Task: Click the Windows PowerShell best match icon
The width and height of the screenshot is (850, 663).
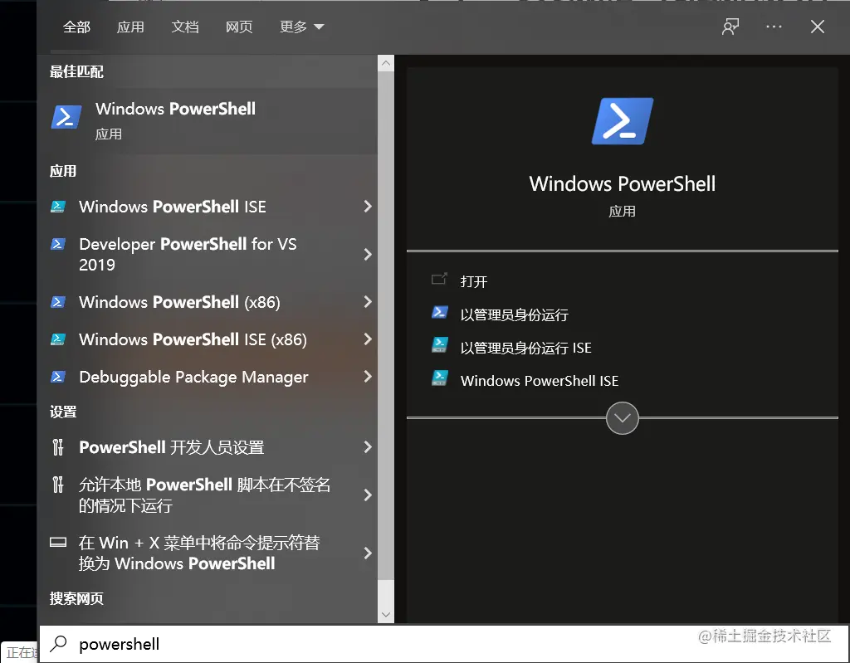Action: point(66,117)
